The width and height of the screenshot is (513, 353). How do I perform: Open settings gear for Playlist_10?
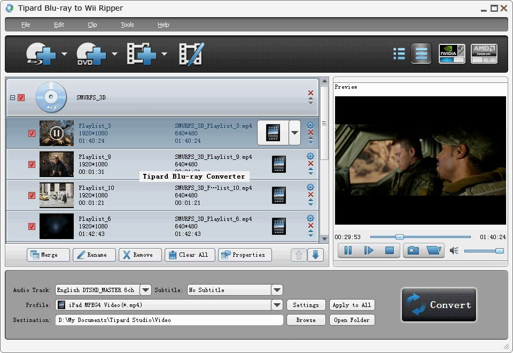pyautogui.click(x=310, y=187)
